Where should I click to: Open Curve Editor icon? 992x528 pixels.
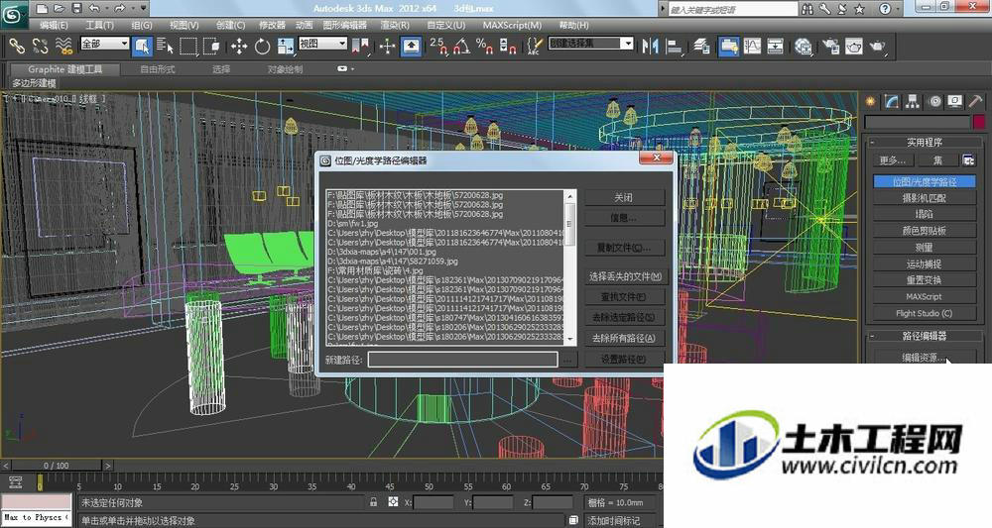click(752, 47)
